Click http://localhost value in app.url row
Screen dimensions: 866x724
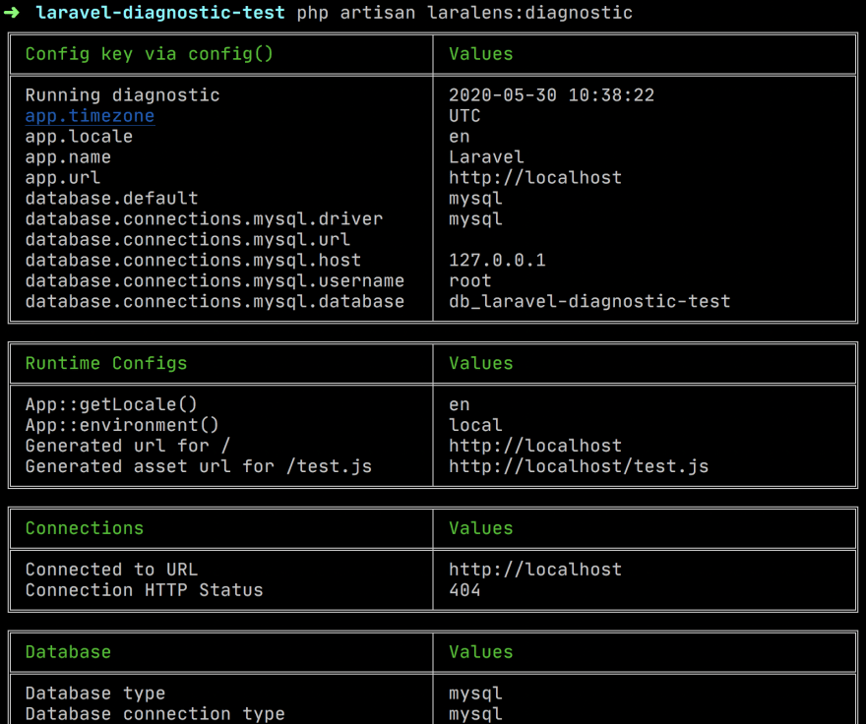tap(535, 178)
